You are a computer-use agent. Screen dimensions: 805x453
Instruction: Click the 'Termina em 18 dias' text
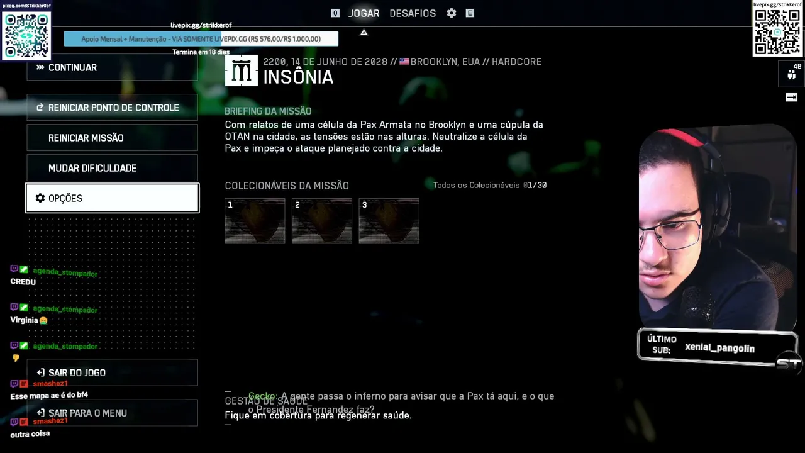(x=201, y=52)
